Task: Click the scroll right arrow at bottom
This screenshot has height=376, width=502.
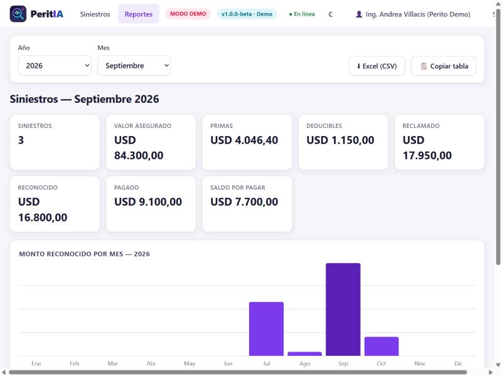Action: 491,372
